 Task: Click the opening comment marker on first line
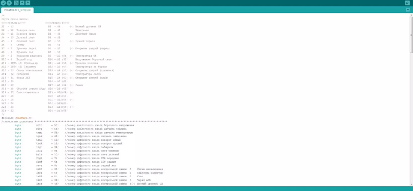3,16
